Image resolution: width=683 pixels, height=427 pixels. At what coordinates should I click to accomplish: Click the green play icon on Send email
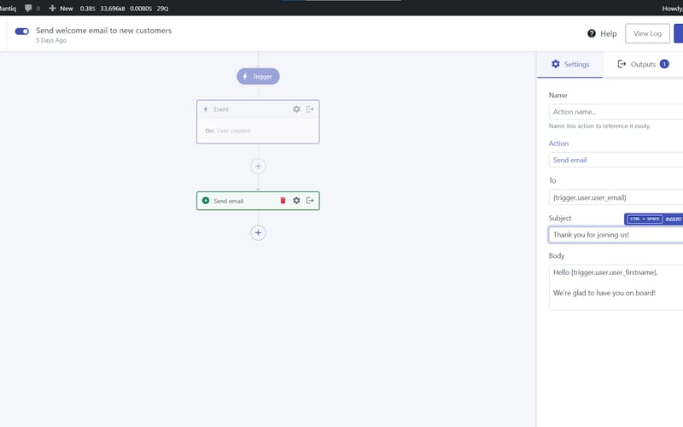point(206,201)
